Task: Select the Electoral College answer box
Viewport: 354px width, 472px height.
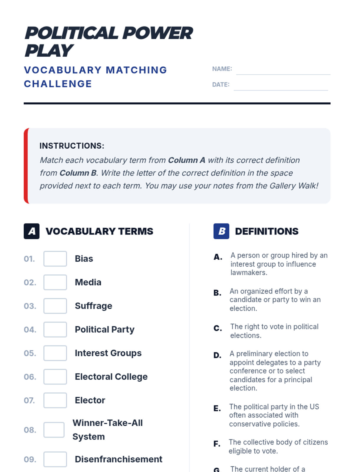Action: [x=55, y=377]
